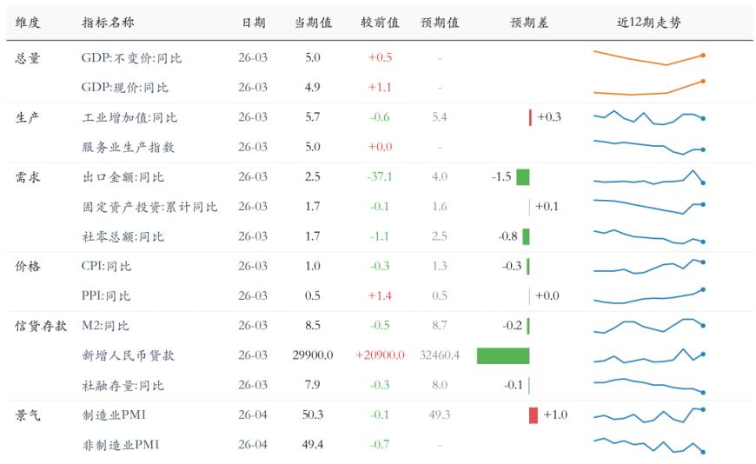Screen dimensions: 756x464
Task: Click current value 29900.0
Action: (x=313, y=355)
